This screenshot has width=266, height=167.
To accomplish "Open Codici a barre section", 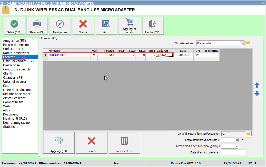I will (x=13, y=49).
